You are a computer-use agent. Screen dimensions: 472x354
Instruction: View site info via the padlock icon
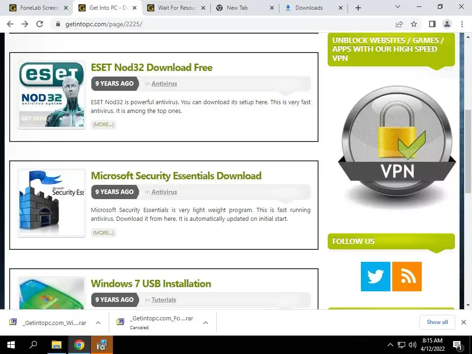58,24
